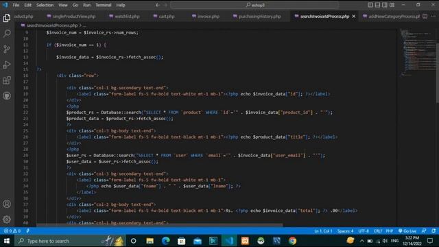Switch to watchlist.php tab
The image size is (439, 247).
[x=125, y=16]
